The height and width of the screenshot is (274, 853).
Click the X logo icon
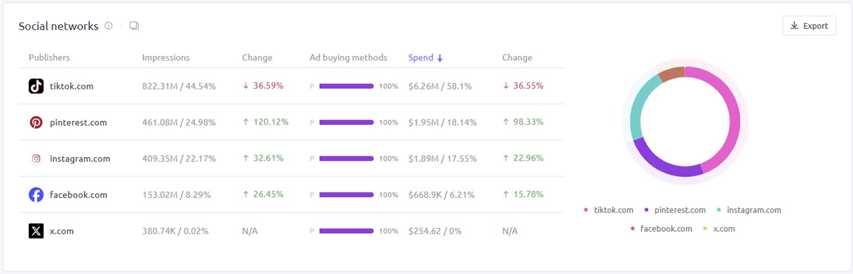click(x=36, y=231)
